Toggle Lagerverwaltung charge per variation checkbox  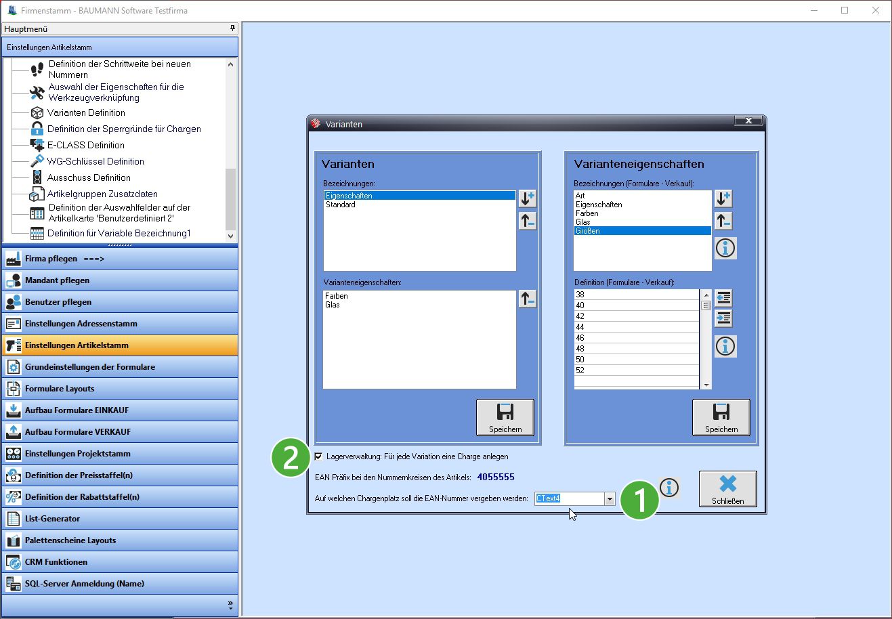pos(319,456)
